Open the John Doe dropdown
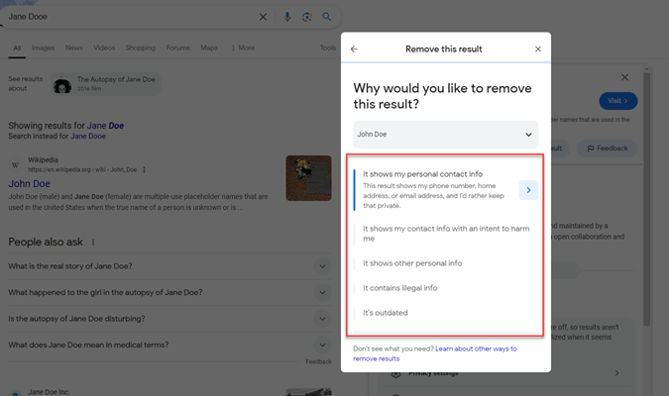Image resolution: width=669 pixels, height=396 pixels. coord(445,135)
